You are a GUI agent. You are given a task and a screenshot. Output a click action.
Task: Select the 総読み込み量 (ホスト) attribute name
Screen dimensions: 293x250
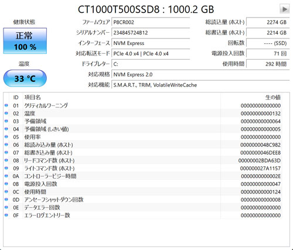coord(49,145)
